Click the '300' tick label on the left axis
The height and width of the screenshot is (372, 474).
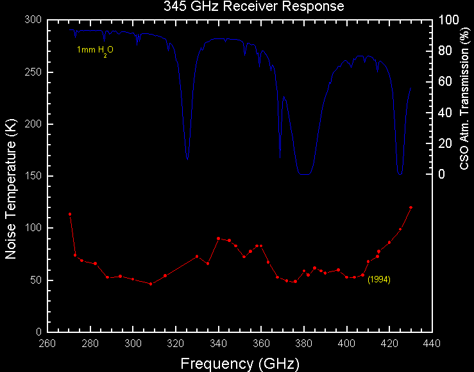pyautogui.click(x=33, y=20)
